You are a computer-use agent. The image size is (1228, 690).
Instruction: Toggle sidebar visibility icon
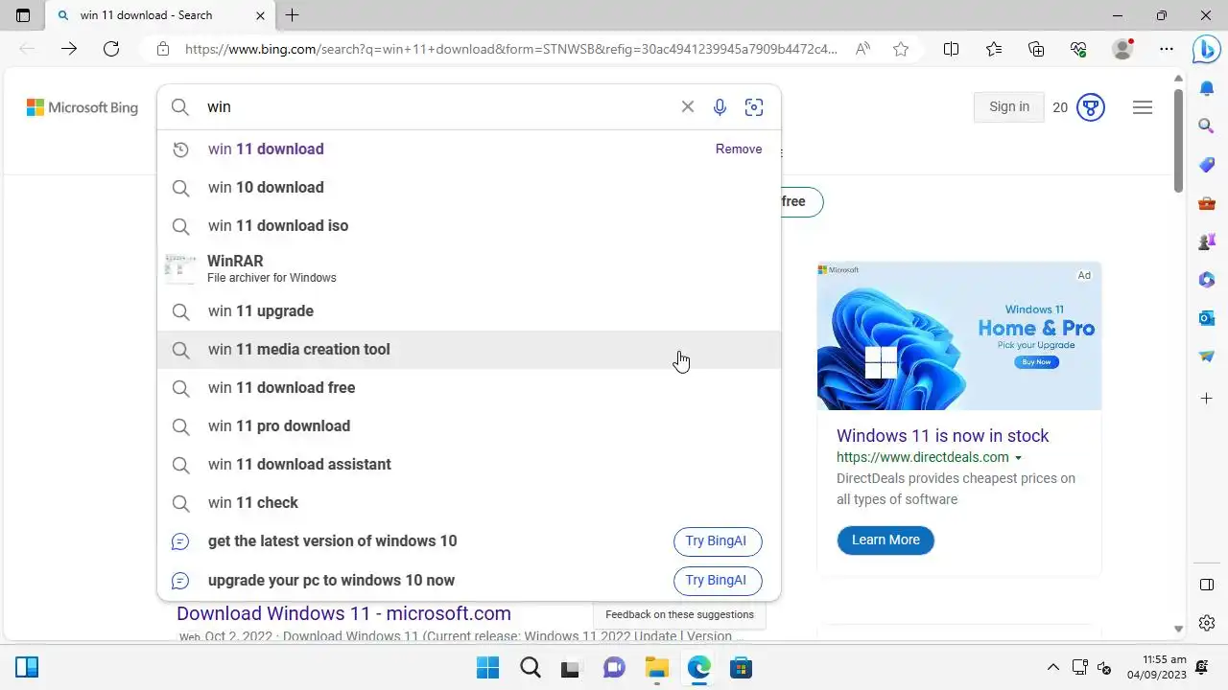coord(1207,585)
